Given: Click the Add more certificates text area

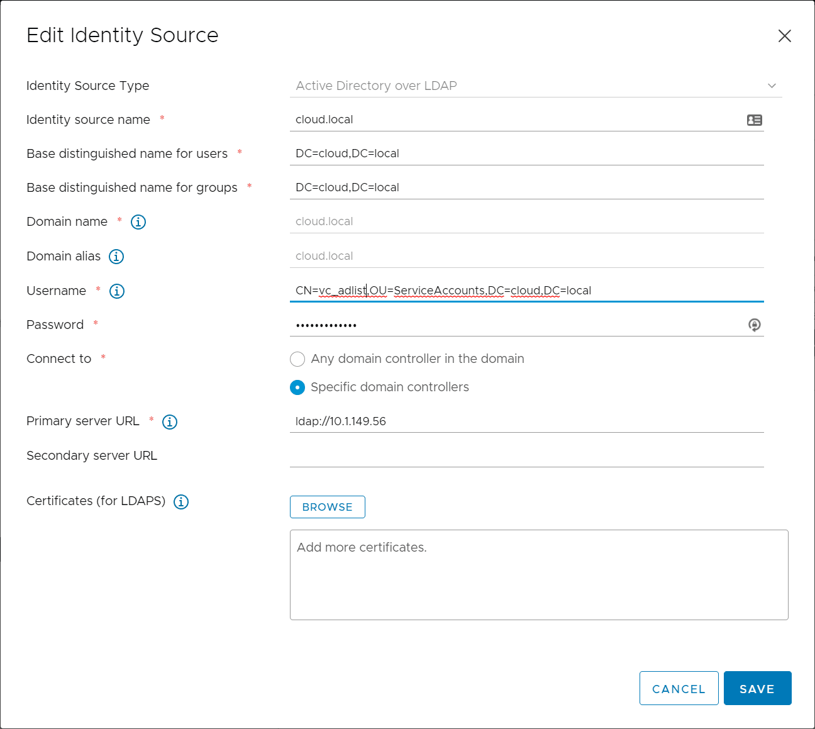Looking at the screenshot, I should 539,574.
